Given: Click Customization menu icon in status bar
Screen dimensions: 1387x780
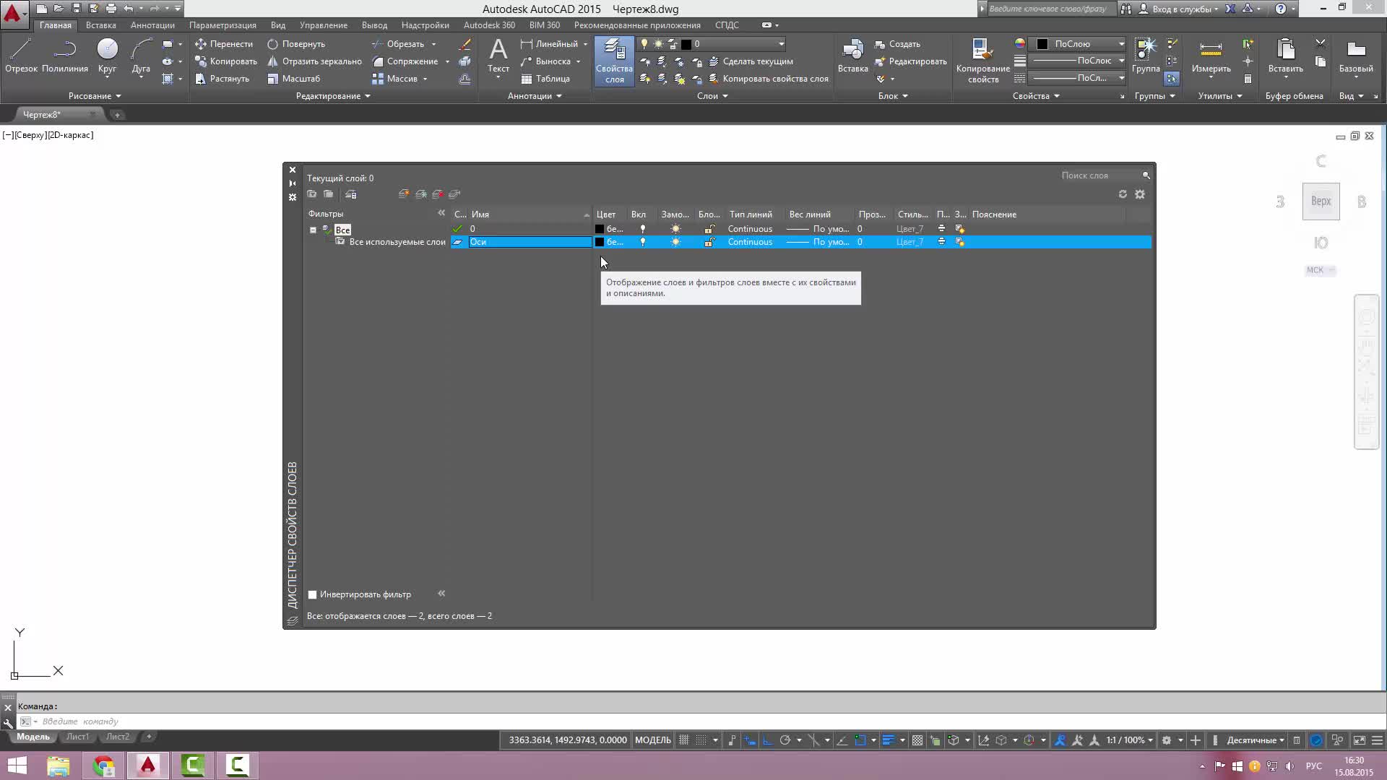Looking at the screenshot, I should pos(1378,740).
